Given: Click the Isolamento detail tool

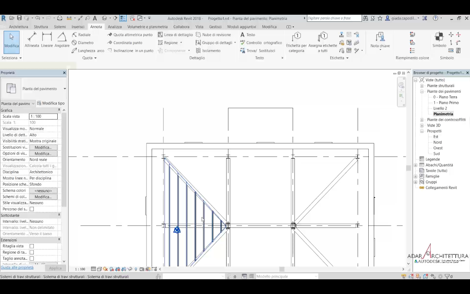Looking at the screenshot, I should click(x=208, y=51).
